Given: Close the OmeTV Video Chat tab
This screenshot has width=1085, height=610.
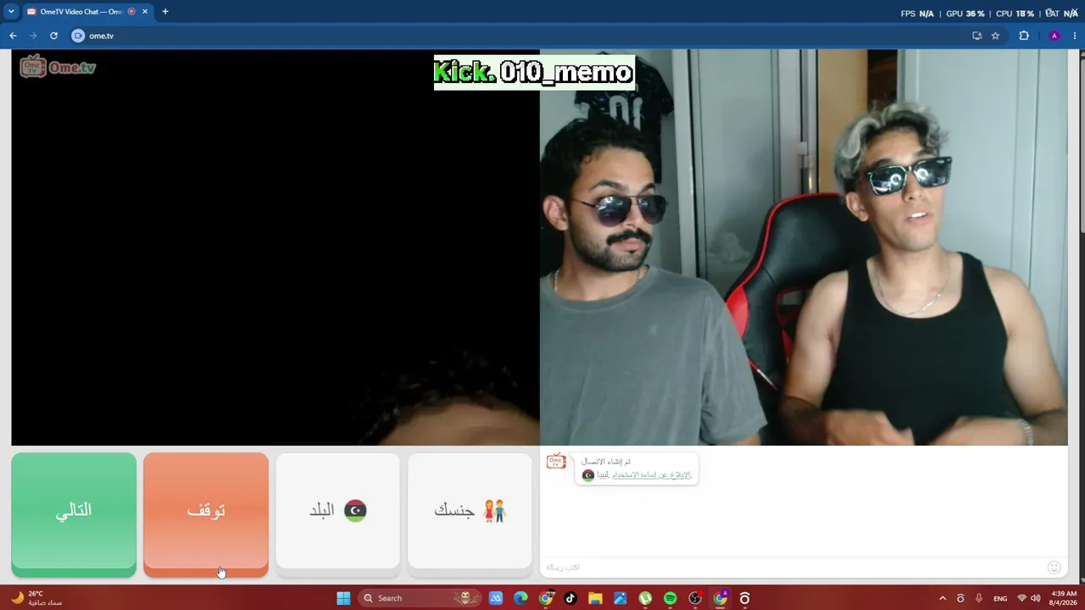Looking at the screenshot, I should (145, 12).
